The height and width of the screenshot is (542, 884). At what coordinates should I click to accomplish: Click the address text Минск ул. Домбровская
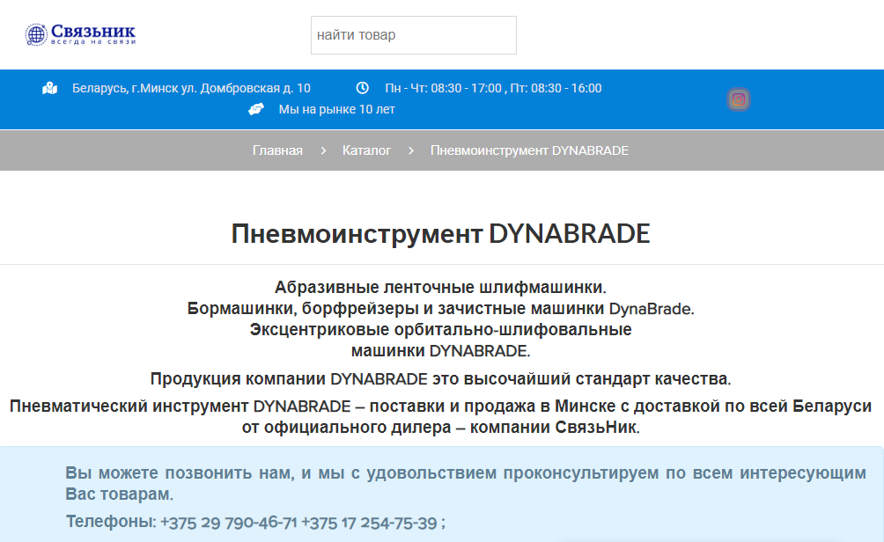pyautogui.click(x=191, y=89)
